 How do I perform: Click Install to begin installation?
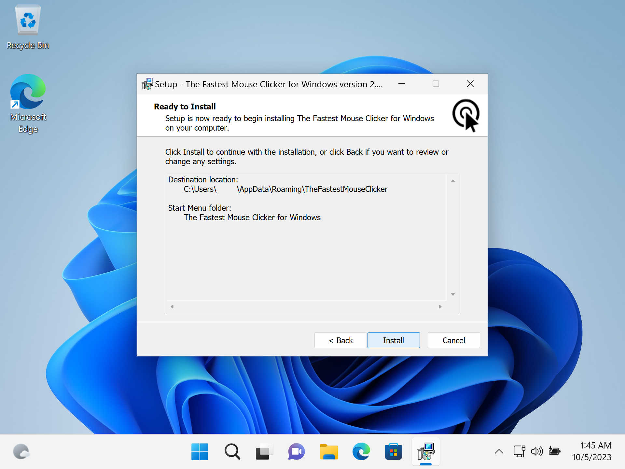coord(394,340)
